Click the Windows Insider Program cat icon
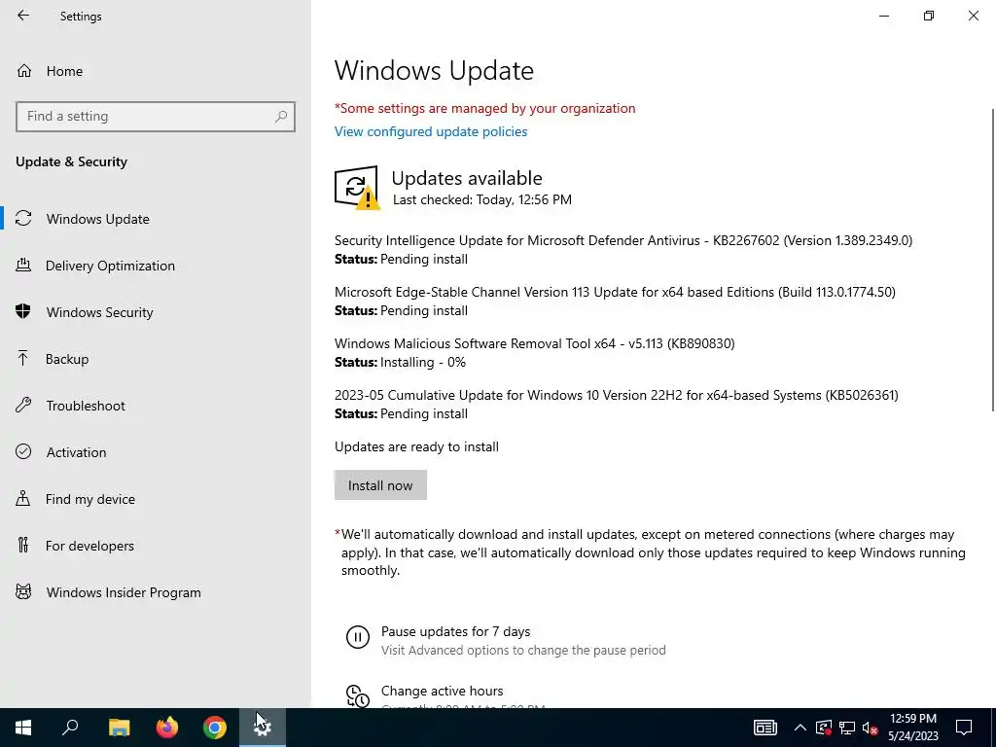Screen dimensions: 996x747 23,592
